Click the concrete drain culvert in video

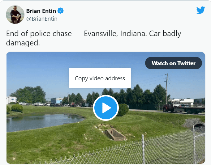pos(115,134)
